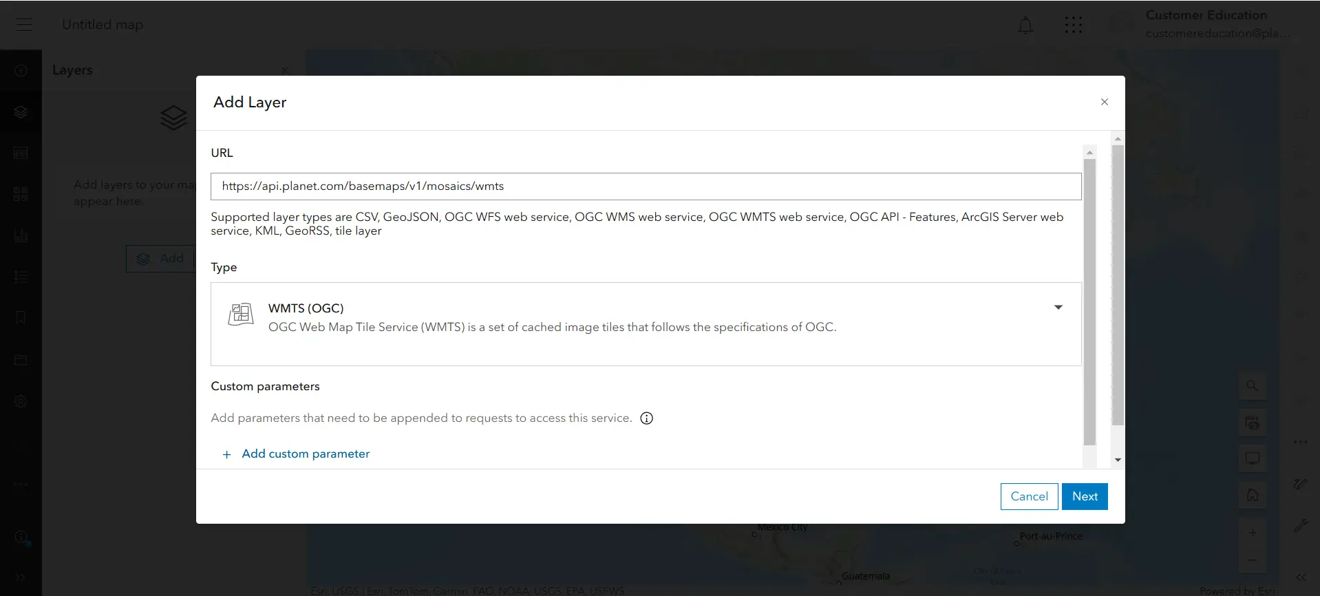Click the map search magnifier icon
The width and height of the screenshot is (1320, 596).
1253,386
